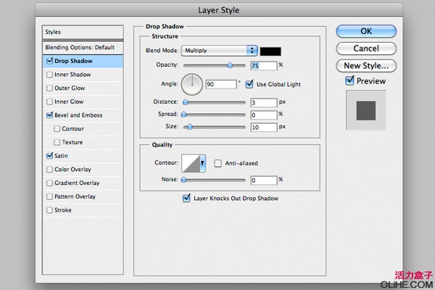The image size is (435, 290).
Task: Click the Spread slider handle
Action: 183,115
